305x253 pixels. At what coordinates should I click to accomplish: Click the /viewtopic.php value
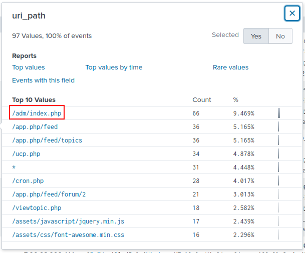coord(37,208)
